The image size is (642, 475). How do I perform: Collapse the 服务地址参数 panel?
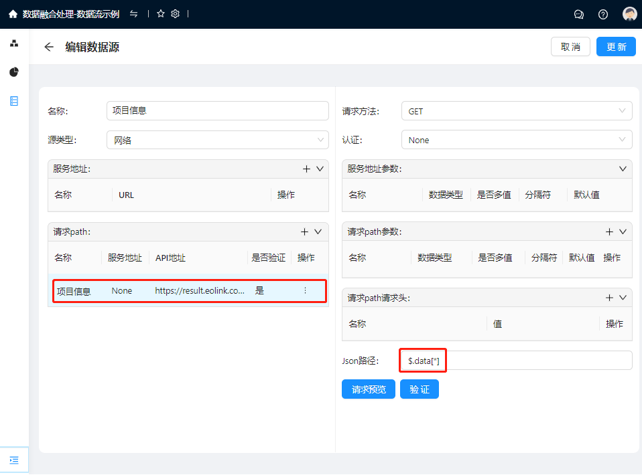click(x=623, y=169)
